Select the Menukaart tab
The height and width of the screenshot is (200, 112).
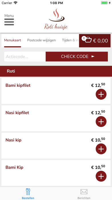pyautogui.click(x=13, y=40)
